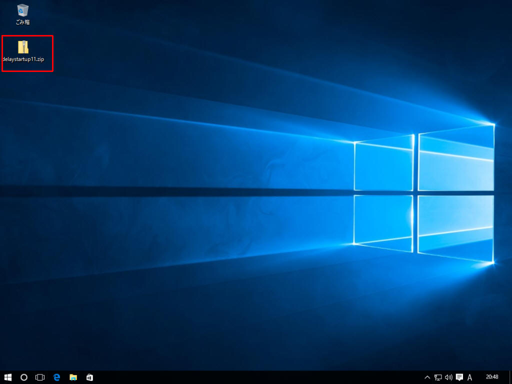Launch Microsoft Edge from taskbar

click(x=57, y=377)
